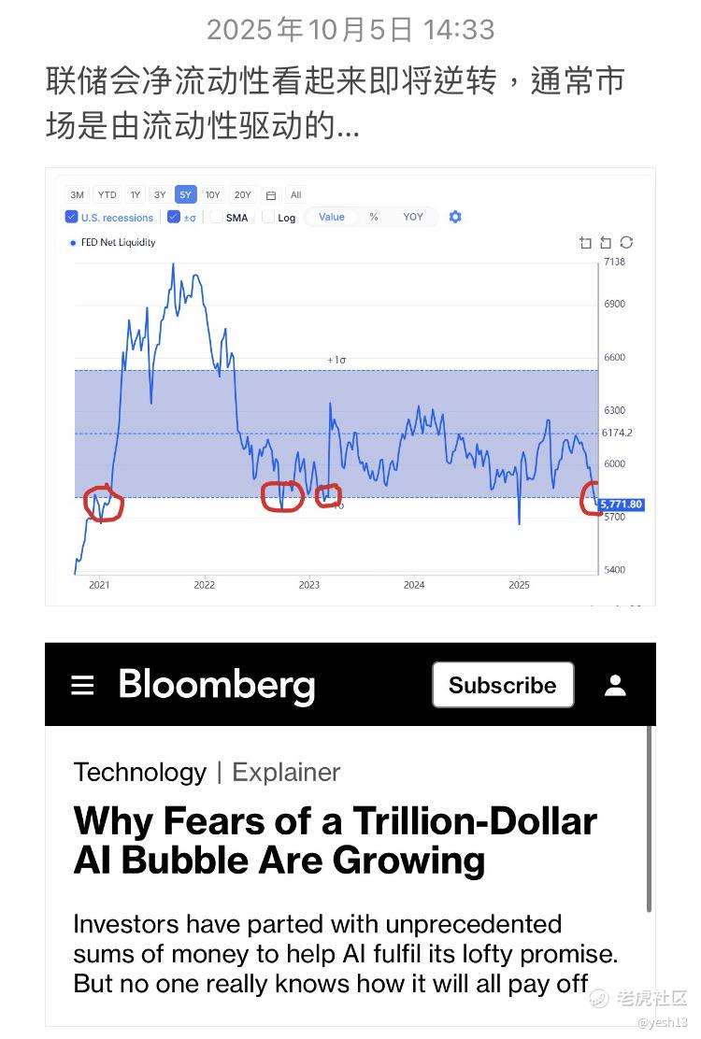Screen dimensions: 701x1039
Task: Uncheck the U.S. recessions checkbox
Action: [x=72, y=217]
